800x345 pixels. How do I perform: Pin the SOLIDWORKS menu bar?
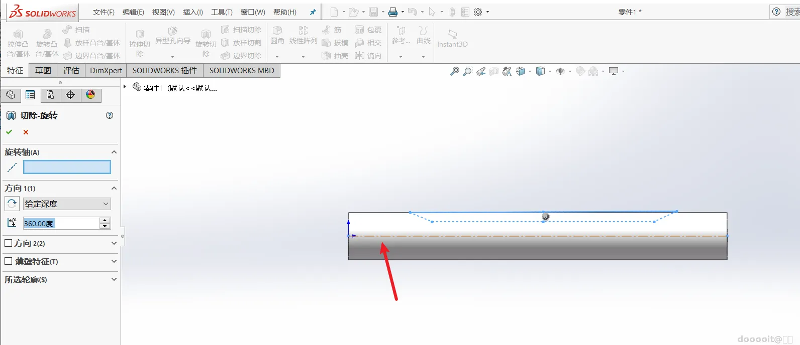[x=313, y=12]
